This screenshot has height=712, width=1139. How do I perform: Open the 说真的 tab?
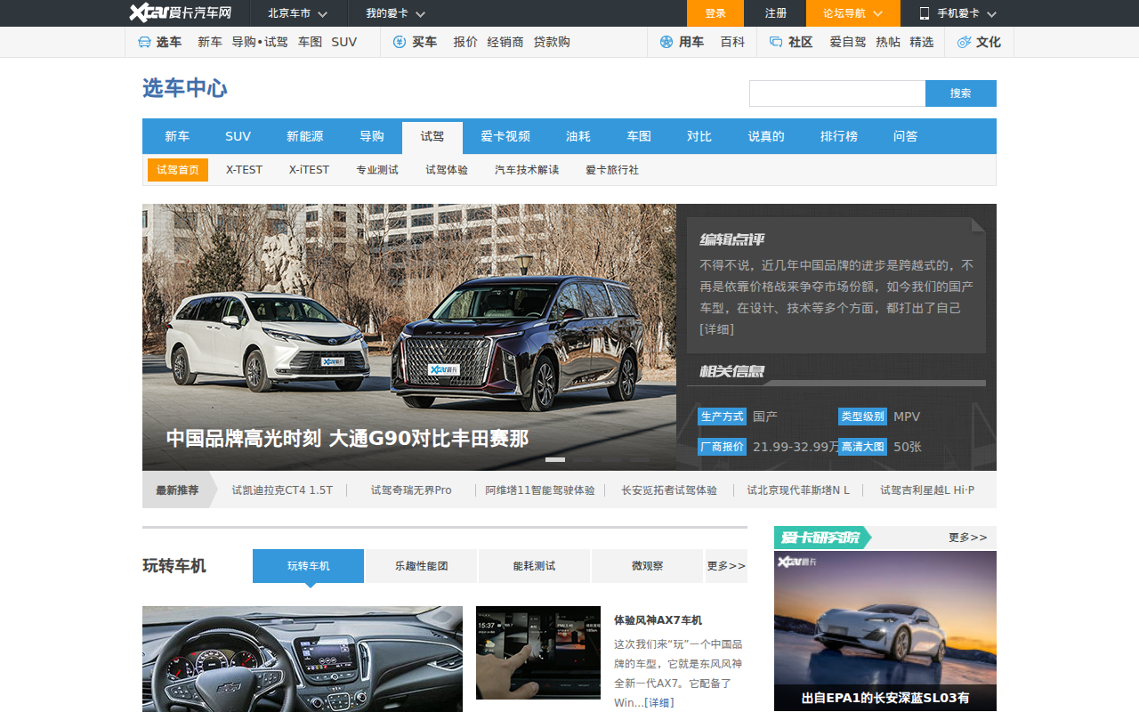click(x=766, y=136)
